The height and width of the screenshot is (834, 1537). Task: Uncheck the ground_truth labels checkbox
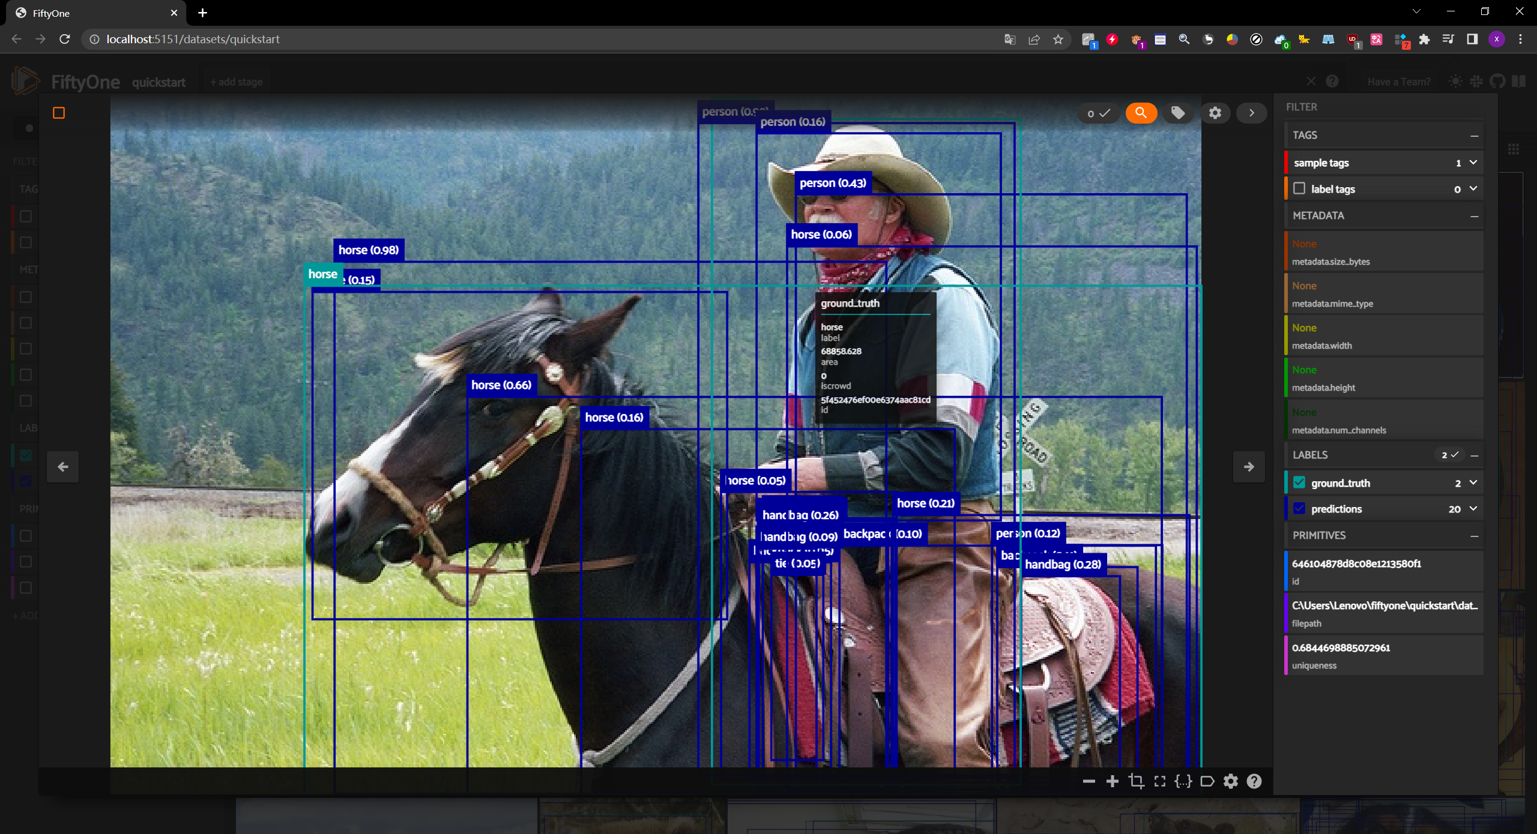point(1299,482)
